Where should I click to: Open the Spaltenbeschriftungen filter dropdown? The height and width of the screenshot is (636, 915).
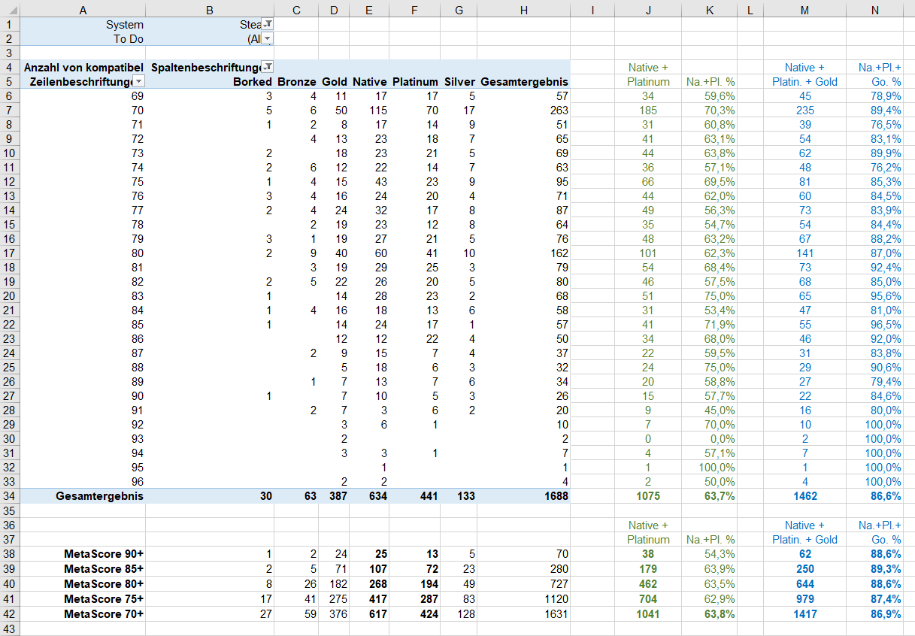(x=267, y=67)
